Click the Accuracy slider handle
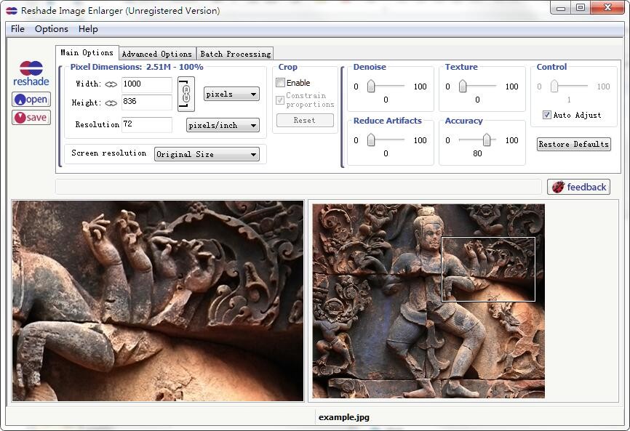The image size is (630, 431). (x=486, y=140)
